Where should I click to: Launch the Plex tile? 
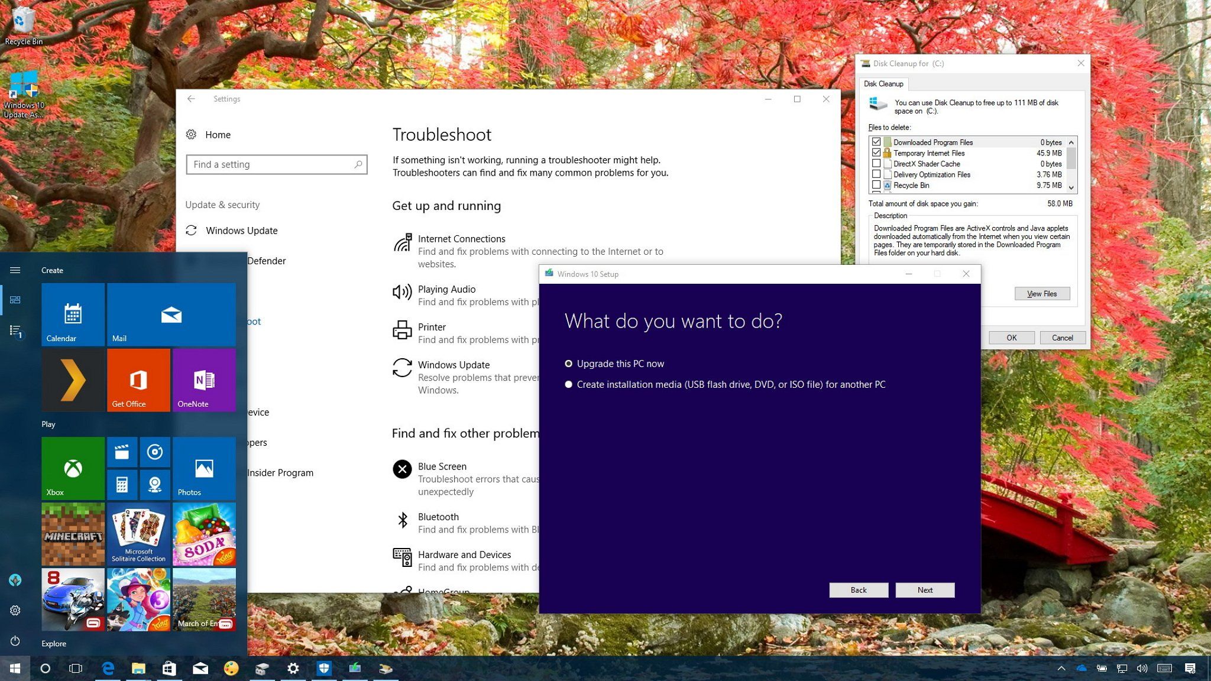(x=73, y=380)
